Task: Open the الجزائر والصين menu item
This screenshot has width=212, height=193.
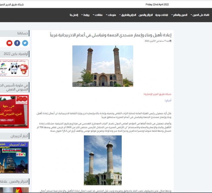Action: click(146, 15)
